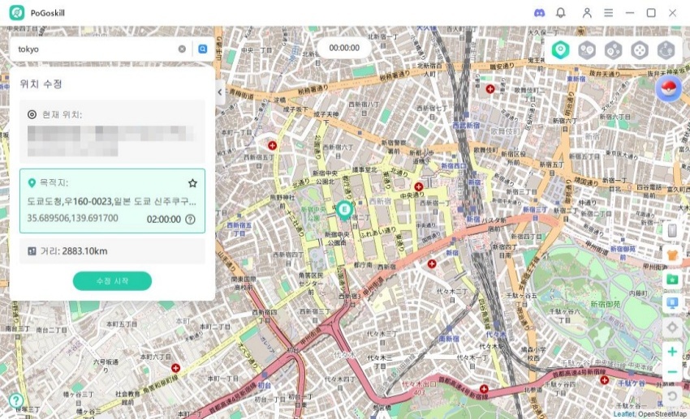Open the orange shirt icon
The height and width of the screenshot is (419, 690).
[x=672, y=254]
